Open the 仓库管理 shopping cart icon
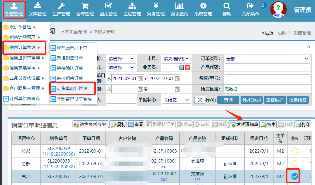 tap(85, 6)
